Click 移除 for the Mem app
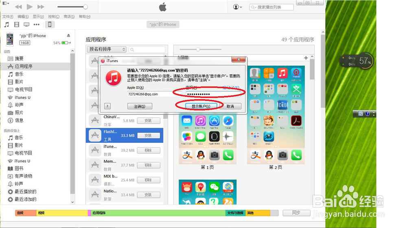The height and width of the screenshot is (228, 407). (x=149, y=165)
